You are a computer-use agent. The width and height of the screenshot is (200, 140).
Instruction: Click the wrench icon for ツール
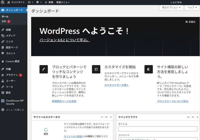pos(3,87)
